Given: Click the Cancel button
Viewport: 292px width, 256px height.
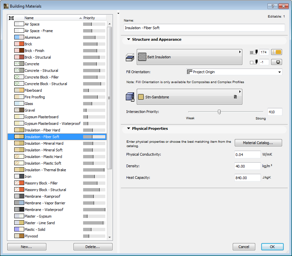Looking at the screenshot, I should 244,247.
